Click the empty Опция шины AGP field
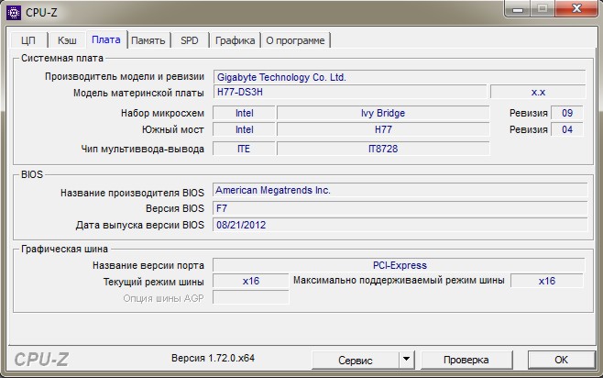 coord(251,297)
